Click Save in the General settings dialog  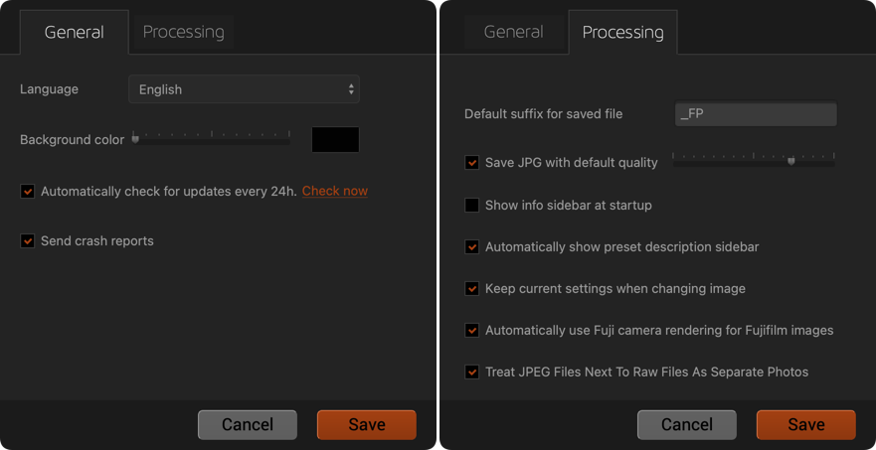(x=366, y=424)
